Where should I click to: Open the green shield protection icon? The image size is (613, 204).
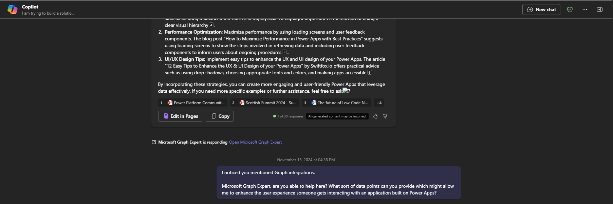(x=570, y=10)
